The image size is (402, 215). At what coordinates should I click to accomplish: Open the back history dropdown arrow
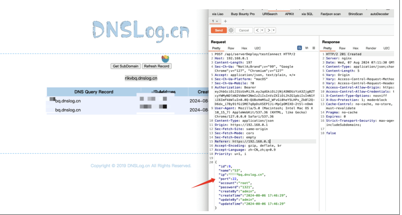[x=262, y=30]
